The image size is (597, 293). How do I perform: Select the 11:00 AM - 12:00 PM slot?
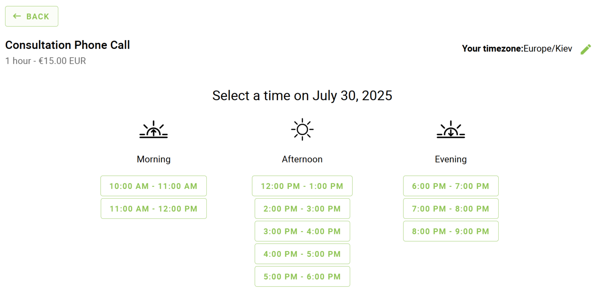coord(154,208)
